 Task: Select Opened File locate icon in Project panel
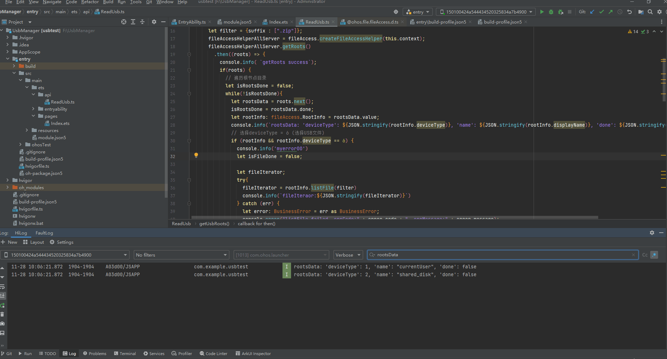124,22
